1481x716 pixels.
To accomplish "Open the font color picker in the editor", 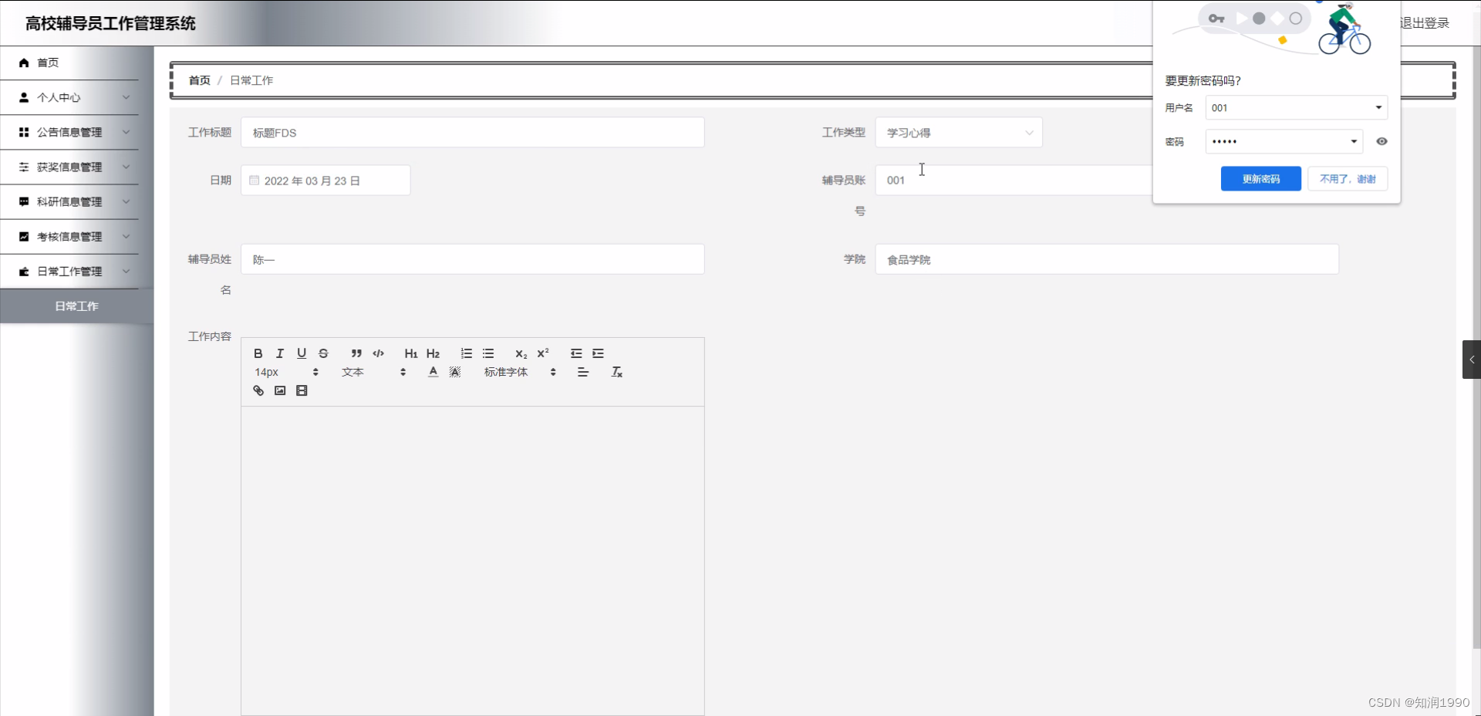I will pos(433,371).
